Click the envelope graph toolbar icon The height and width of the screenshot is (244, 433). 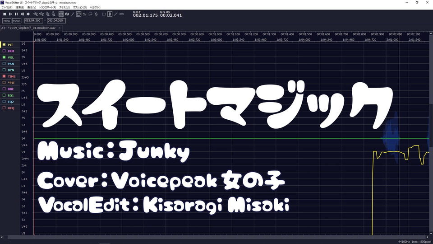pyautogui.click(x=84, y=14)
